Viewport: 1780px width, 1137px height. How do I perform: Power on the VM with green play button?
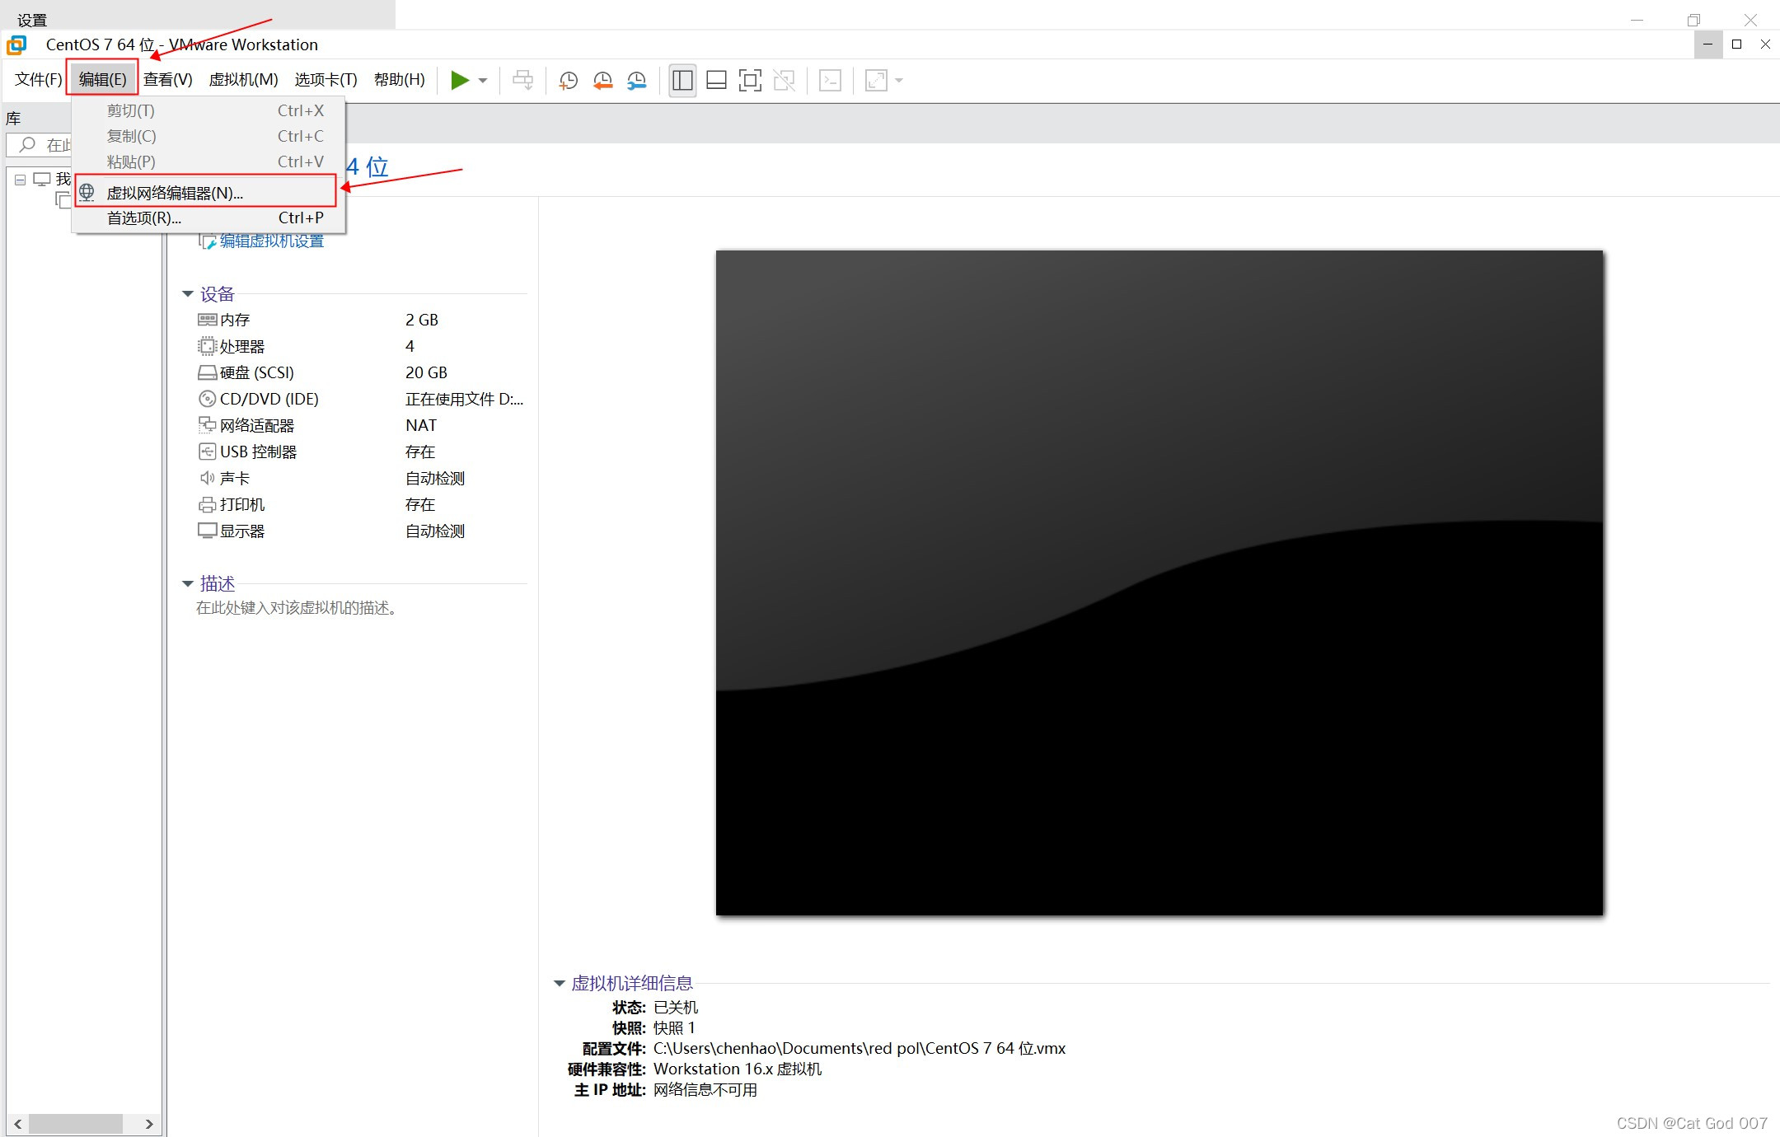click(459, 80)
